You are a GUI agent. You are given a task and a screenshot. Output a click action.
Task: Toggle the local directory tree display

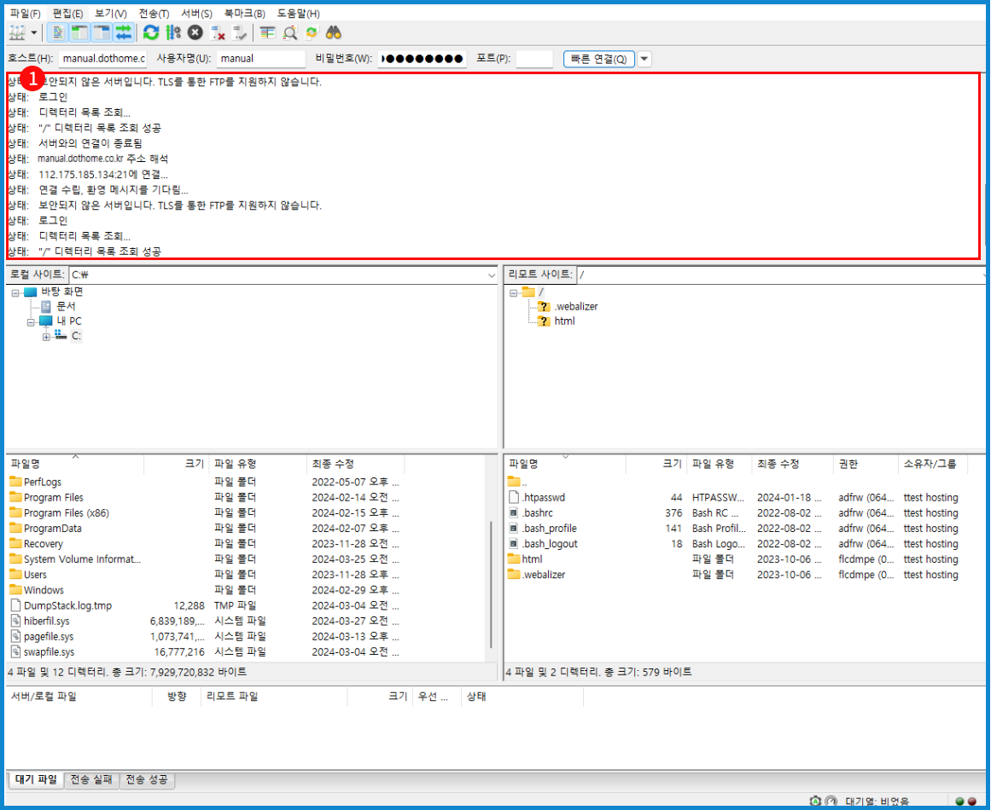coord(80,32)
